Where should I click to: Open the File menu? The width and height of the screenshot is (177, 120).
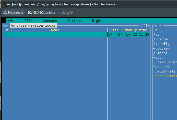pyautogui.click(x=29, y=21)
